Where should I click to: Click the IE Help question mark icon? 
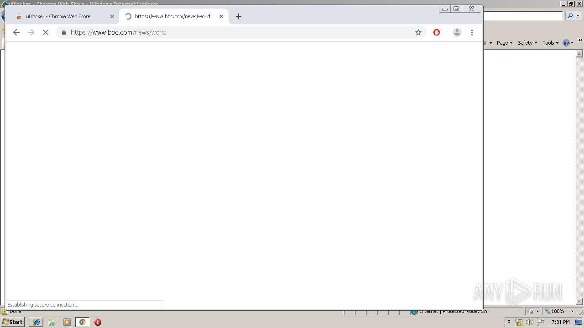coord(566,43)
